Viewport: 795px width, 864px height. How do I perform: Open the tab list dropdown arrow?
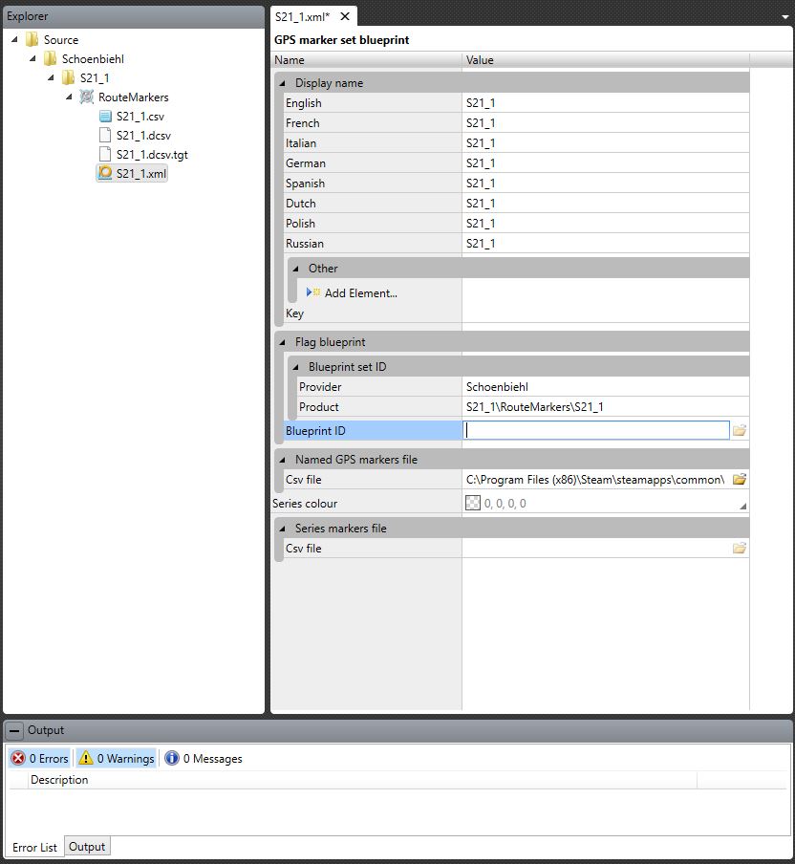(x=785, y=17)
